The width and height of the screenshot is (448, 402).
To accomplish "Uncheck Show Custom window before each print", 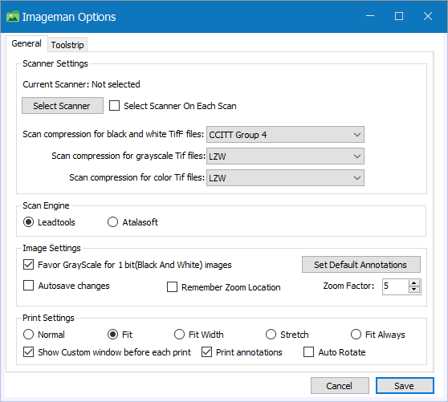I will coord(28,352).
